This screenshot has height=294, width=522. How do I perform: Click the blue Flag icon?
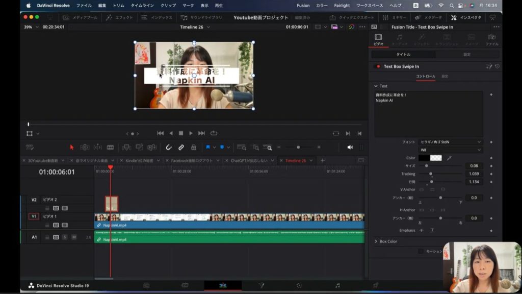coord(208,148)
